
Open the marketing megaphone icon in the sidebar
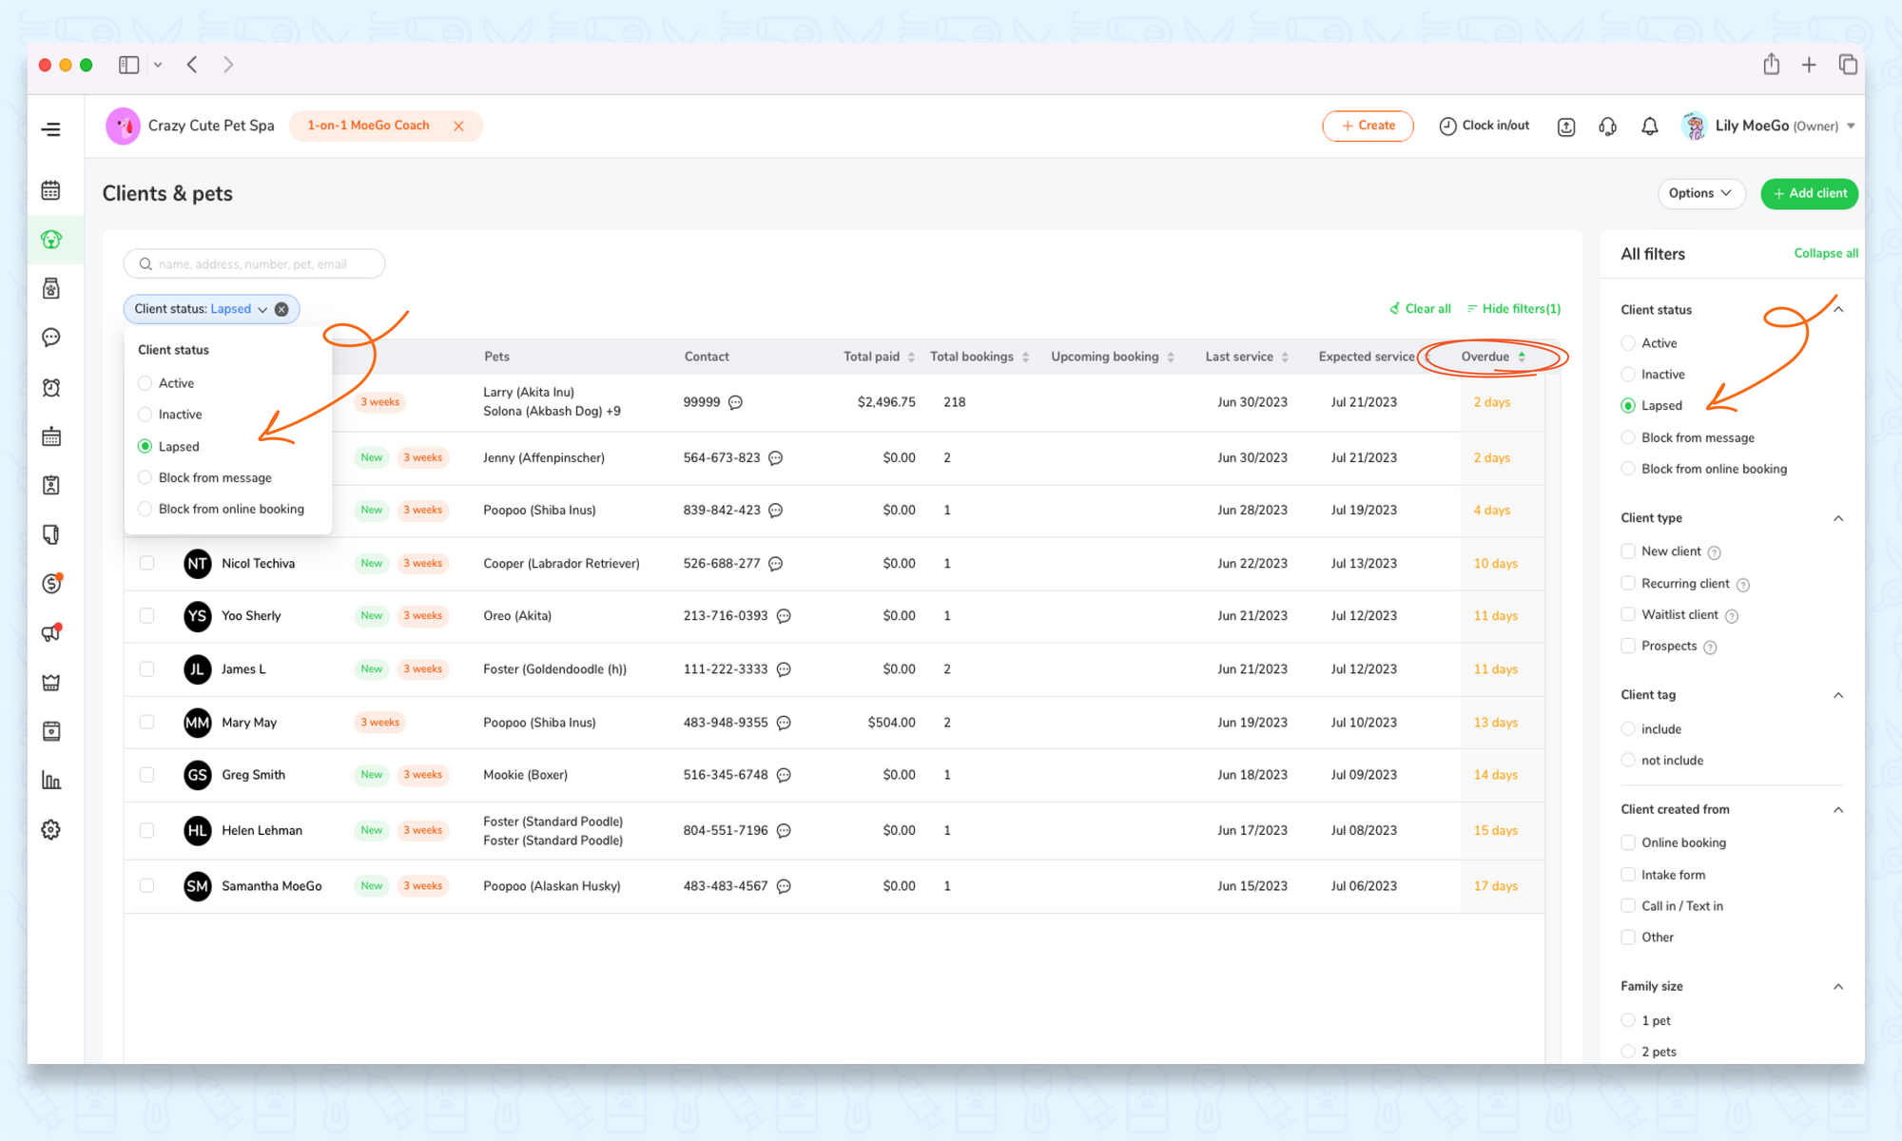coord(51,633)
